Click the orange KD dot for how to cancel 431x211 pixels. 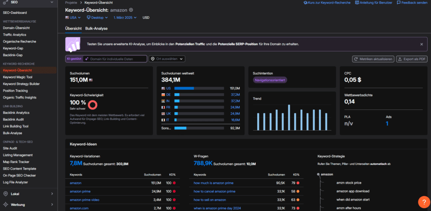tap(298, 192)
